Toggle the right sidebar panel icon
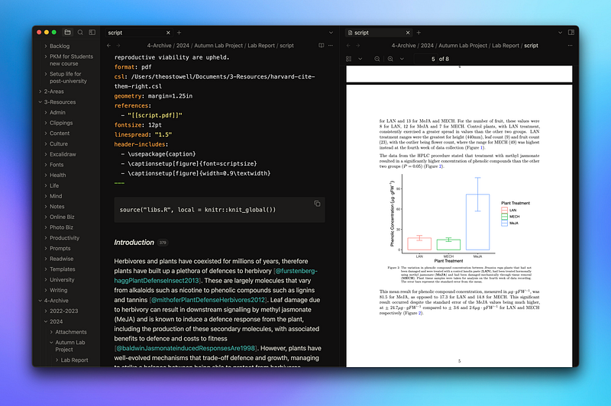Image resolution: width=611 pixels, height=406 pixels. pos(571,32)
